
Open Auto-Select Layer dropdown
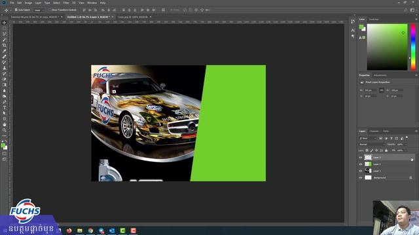click(39, 10)
